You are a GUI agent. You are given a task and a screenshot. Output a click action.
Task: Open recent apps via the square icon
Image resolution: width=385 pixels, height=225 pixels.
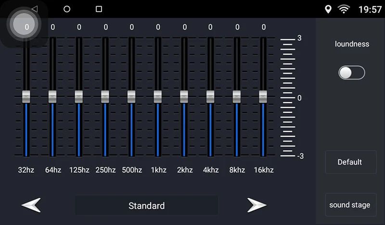pyautogui.click(x=99, y=9)
